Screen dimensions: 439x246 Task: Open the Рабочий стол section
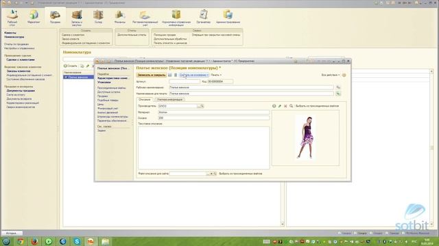pos(12,18)
